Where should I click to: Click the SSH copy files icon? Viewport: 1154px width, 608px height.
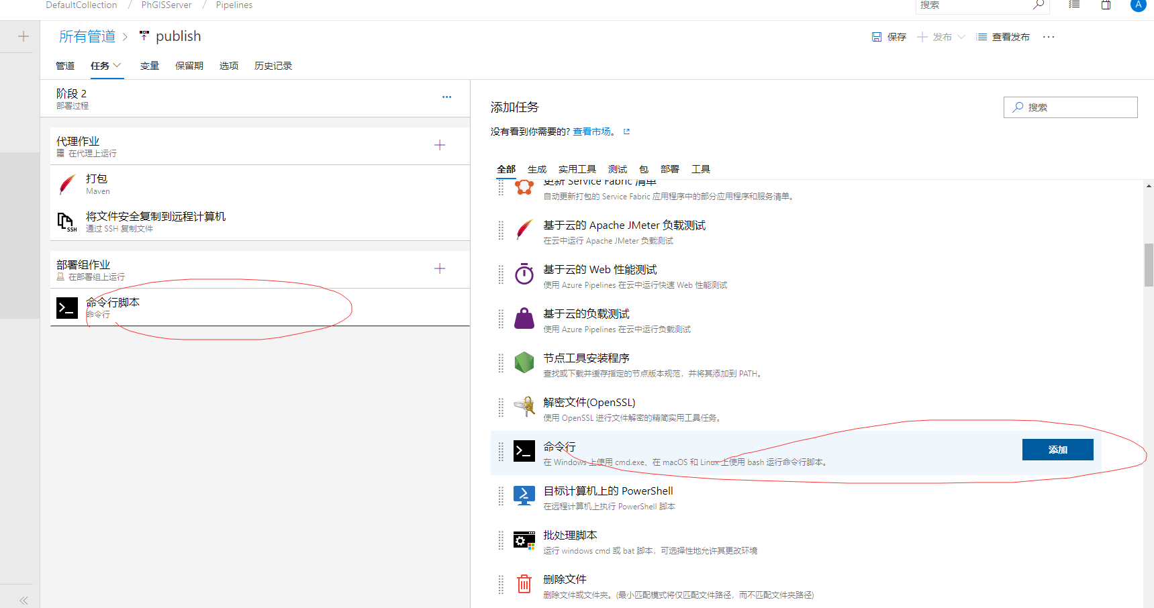[66, 222]
